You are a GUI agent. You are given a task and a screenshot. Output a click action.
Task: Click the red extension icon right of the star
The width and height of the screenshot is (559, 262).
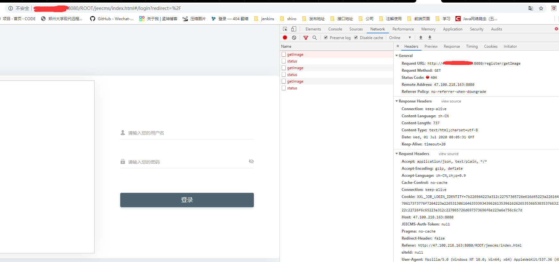tap(554, 8)
